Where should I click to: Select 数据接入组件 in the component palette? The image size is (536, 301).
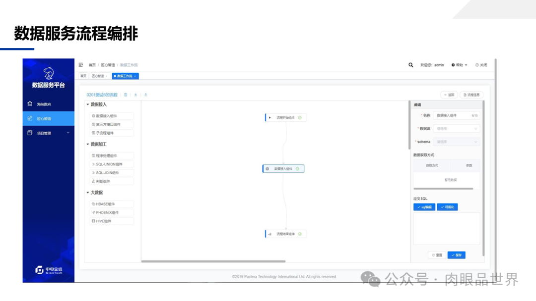coord(112,116)
